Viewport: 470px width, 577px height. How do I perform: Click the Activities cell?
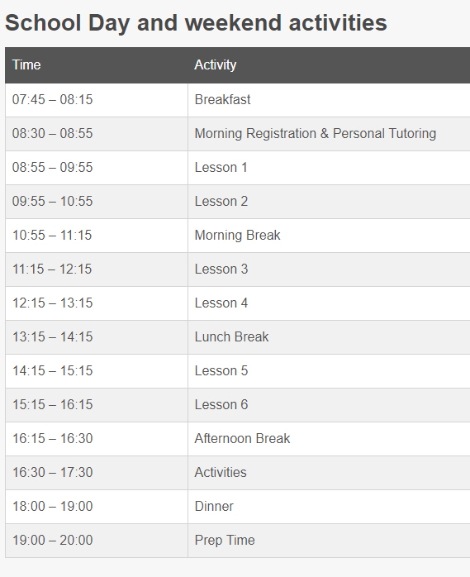point(329,473)
